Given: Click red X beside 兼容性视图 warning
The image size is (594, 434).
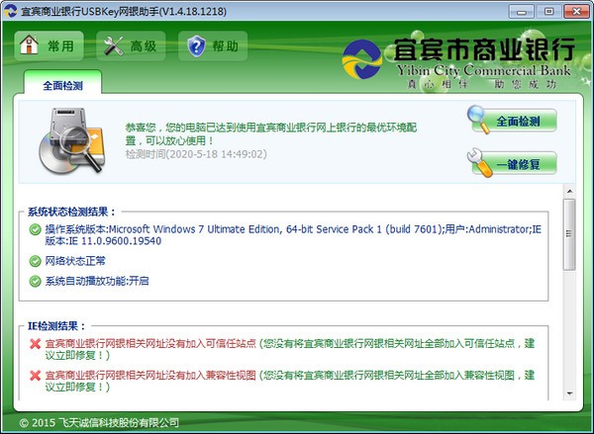Looking at the screenshot, I should pyautogui.click(x=36, y=376).
